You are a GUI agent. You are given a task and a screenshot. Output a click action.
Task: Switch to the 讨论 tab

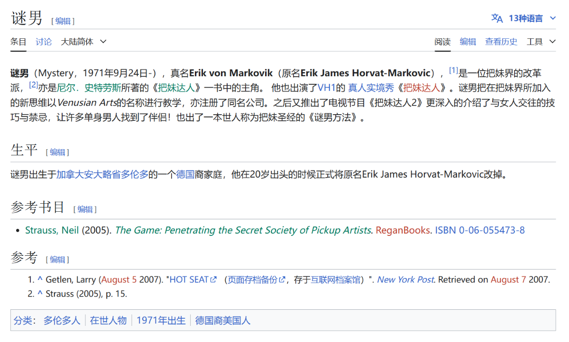point(44,42)
